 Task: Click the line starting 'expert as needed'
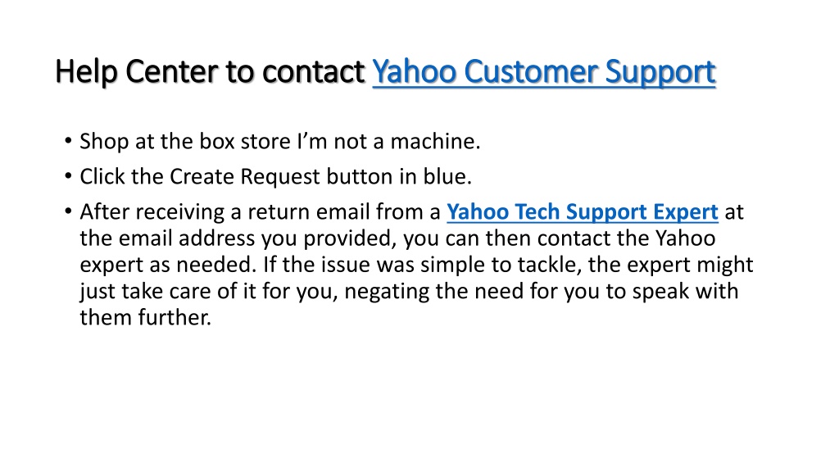(416, 265)
